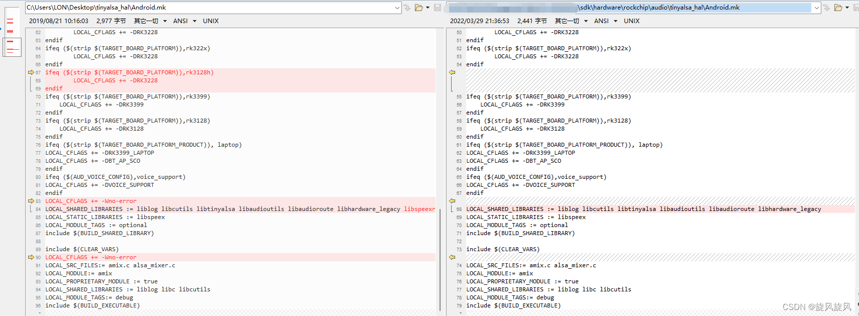The width and height of the screenshot is (859, 316).
Task: Click right line 62 -DRK3399_LAPTOP flag
Action: tap(520, 153)
